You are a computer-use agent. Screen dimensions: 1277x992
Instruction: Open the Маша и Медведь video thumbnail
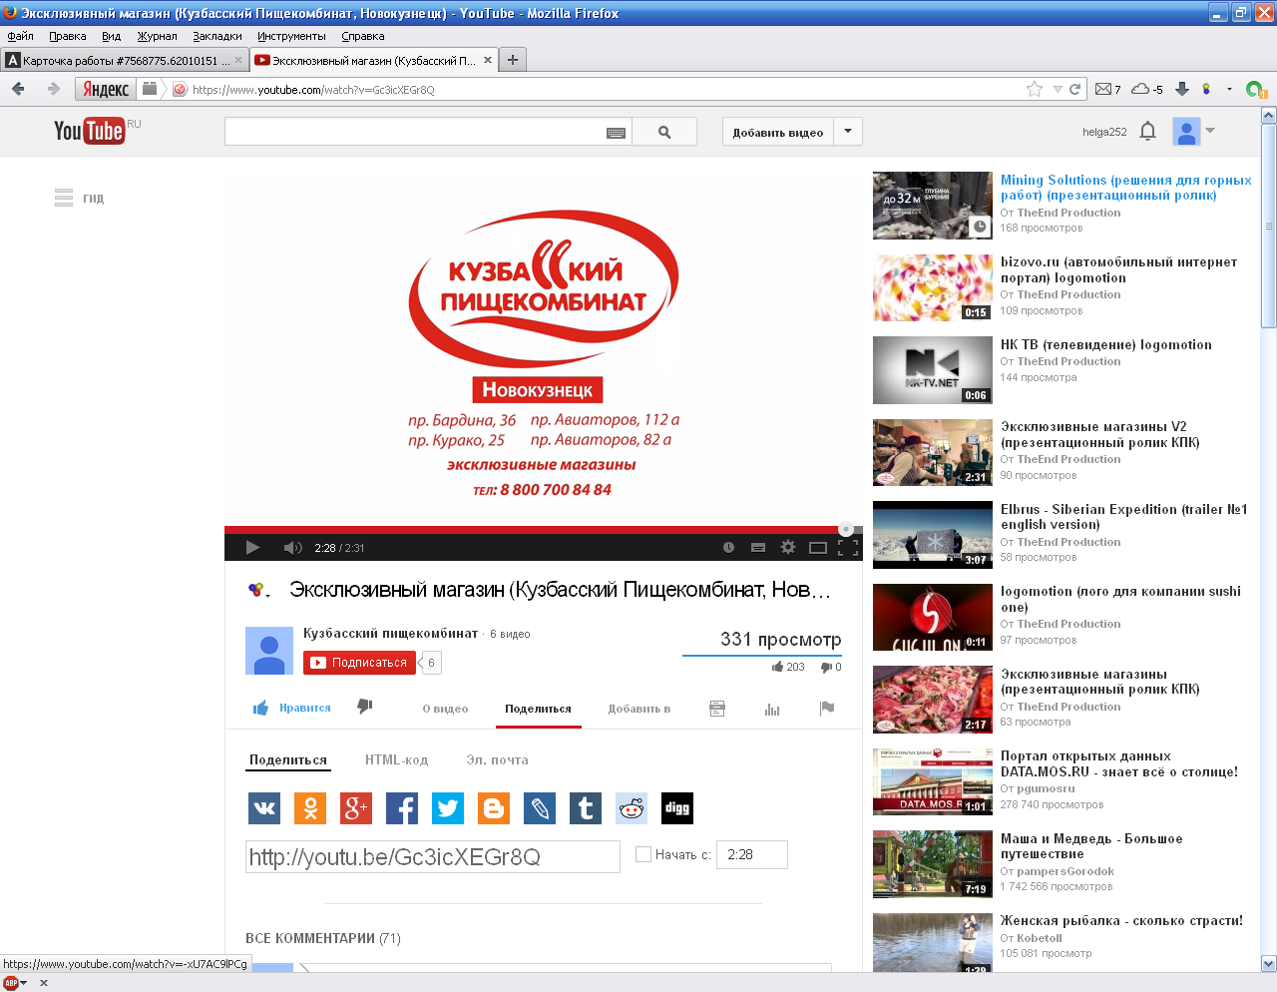[933, 864]
